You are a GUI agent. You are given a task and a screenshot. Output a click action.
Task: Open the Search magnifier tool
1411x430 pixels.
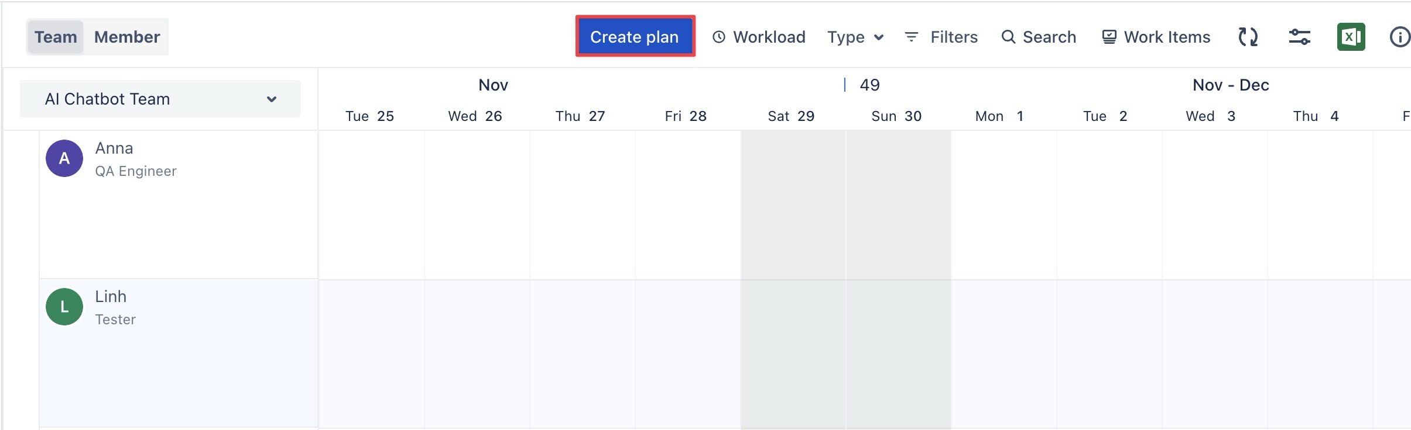(x=1039, y=37)
